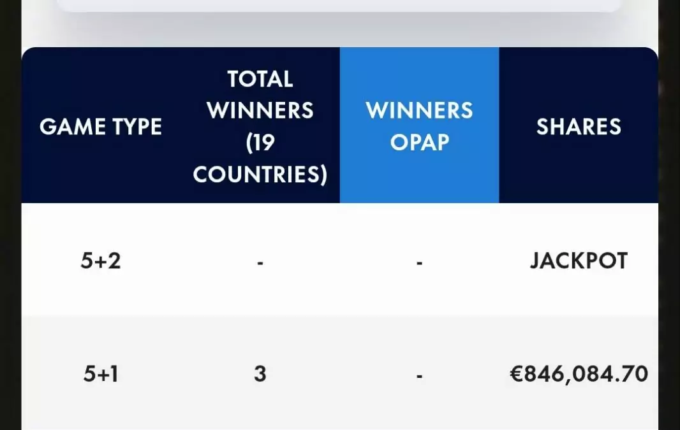Click the word TOTAL in header

point(260,79)
